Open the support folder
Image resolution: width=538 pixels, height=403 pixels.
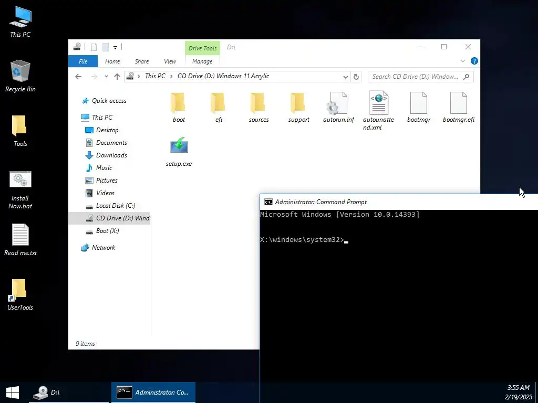pyautogui.click(x=298, y=107)
